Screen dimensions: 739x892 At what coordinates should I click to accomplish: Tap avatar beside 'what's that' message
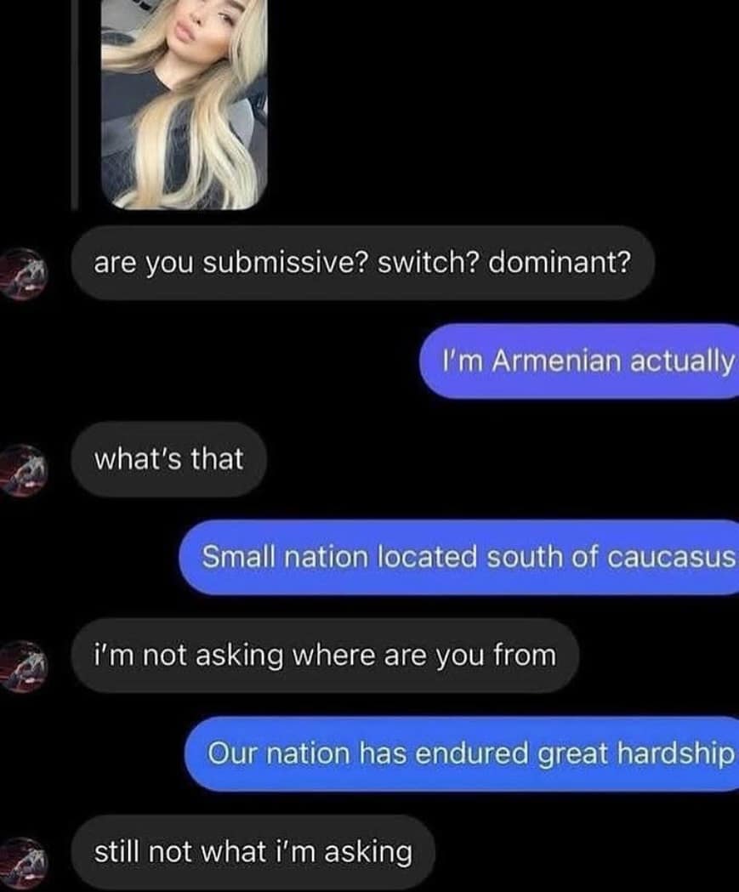point(24,470)
